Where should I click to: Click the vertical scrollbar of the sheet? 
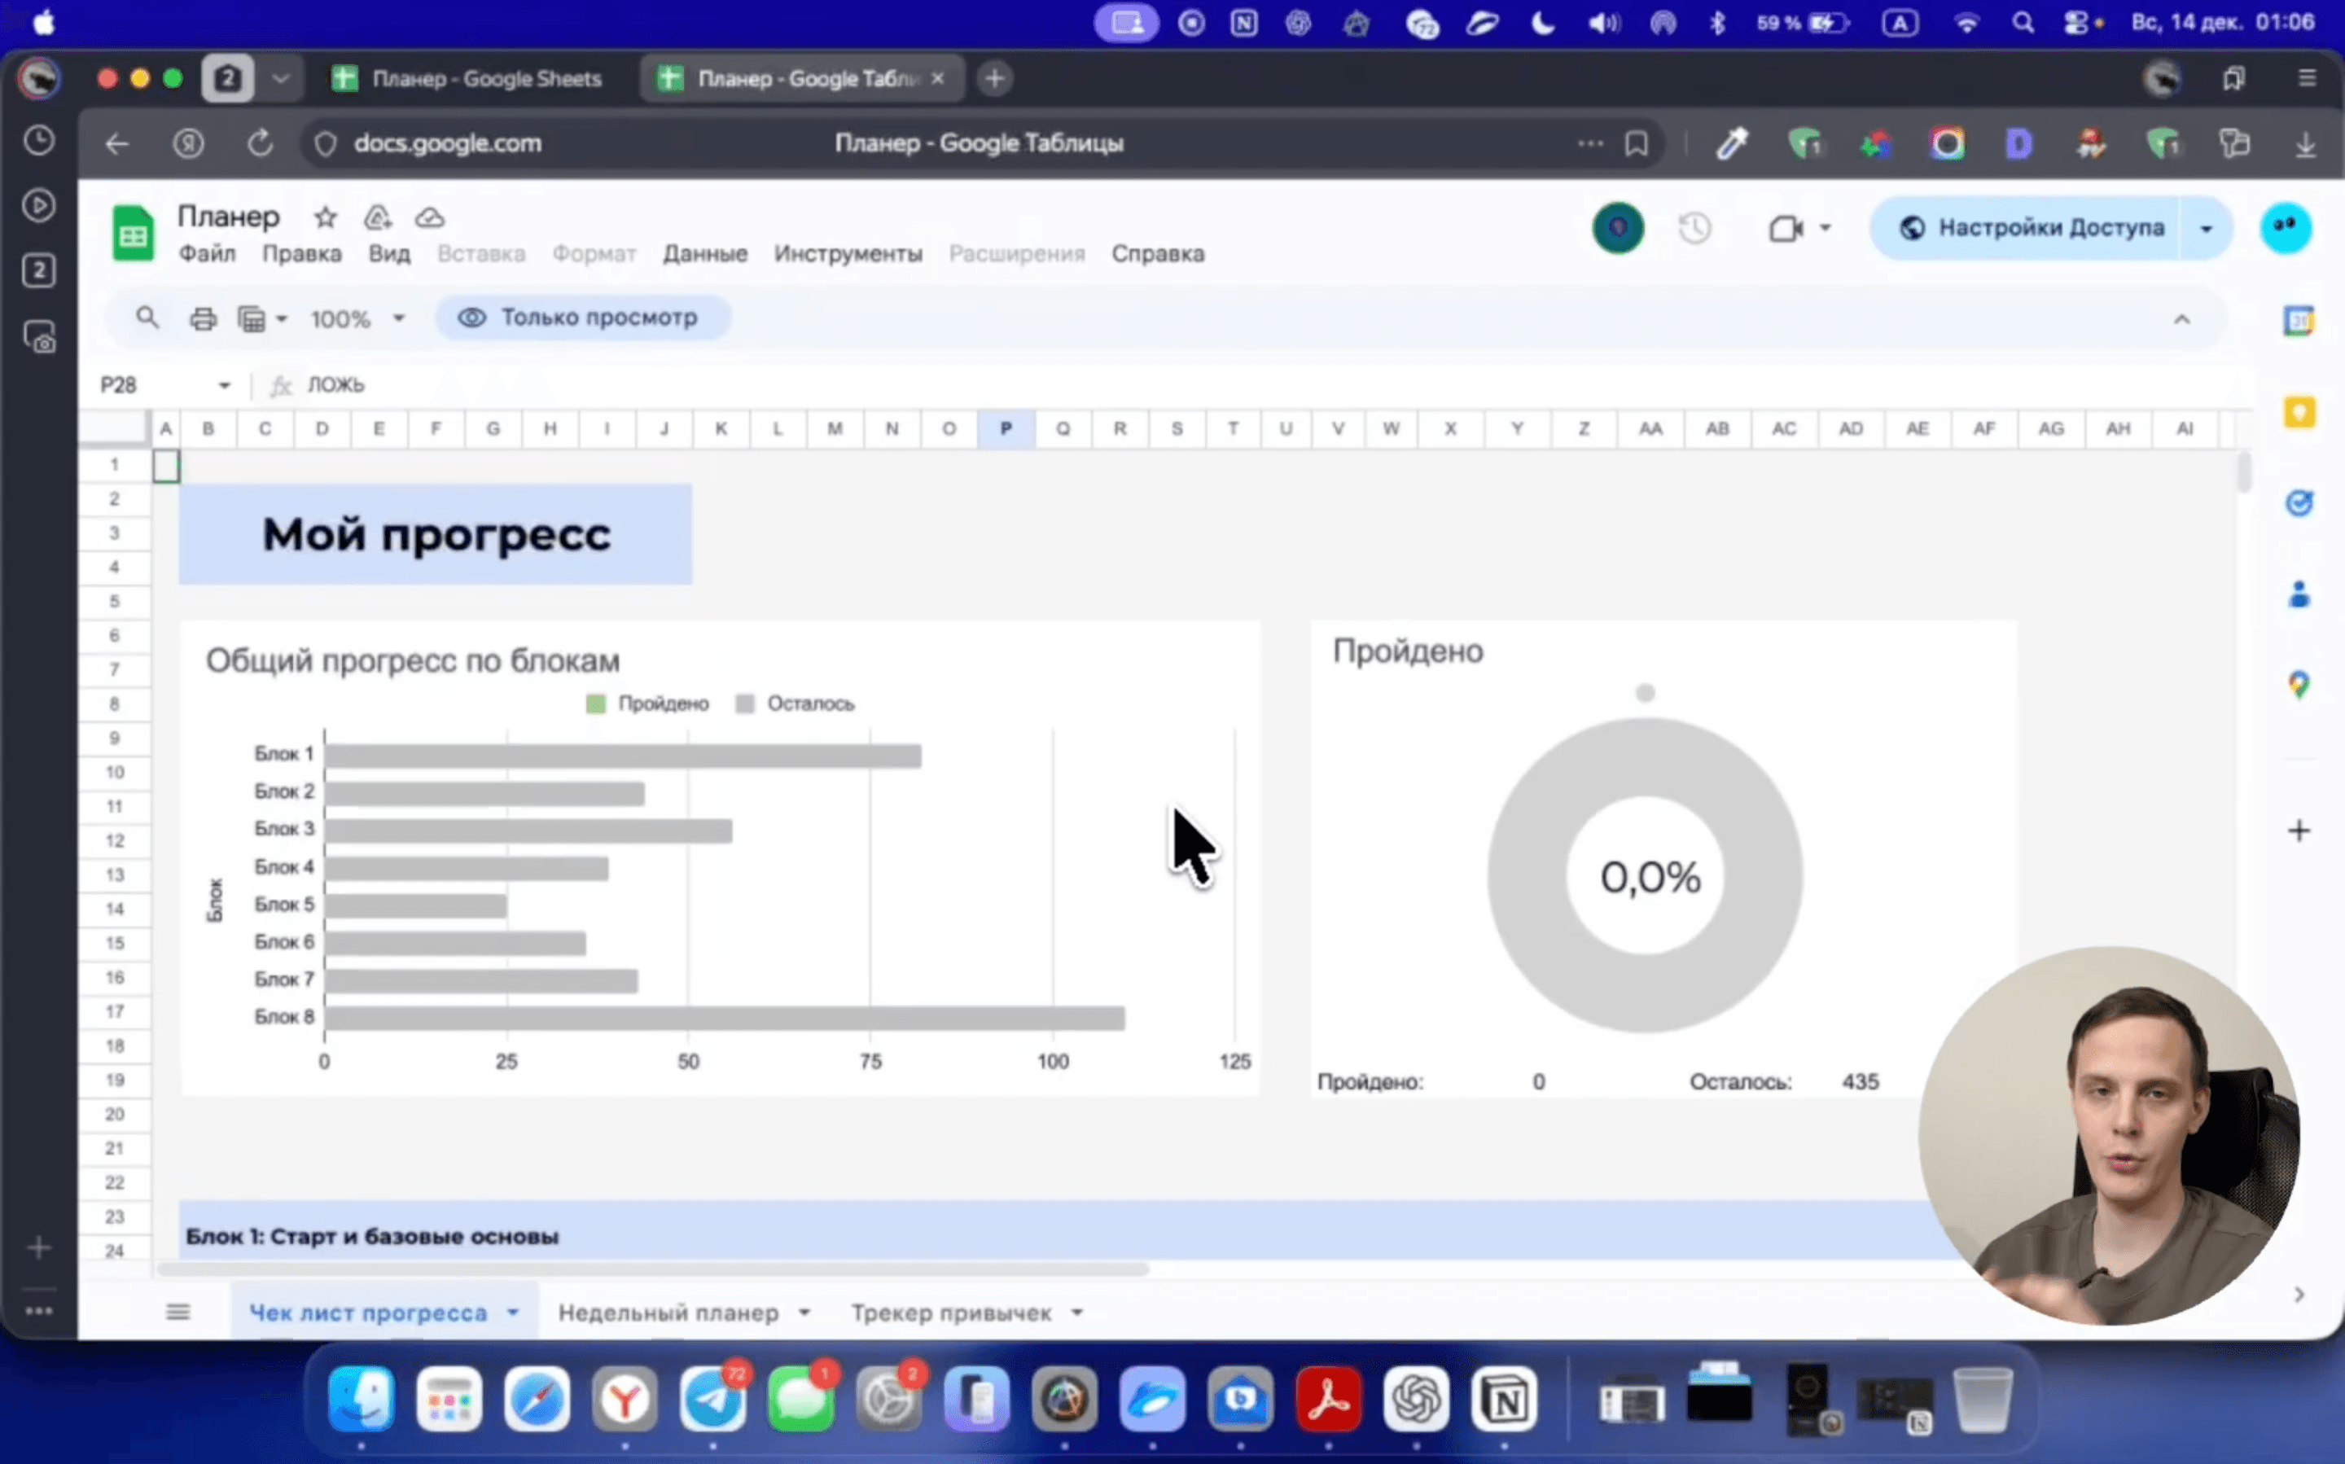click(2244, 472)
